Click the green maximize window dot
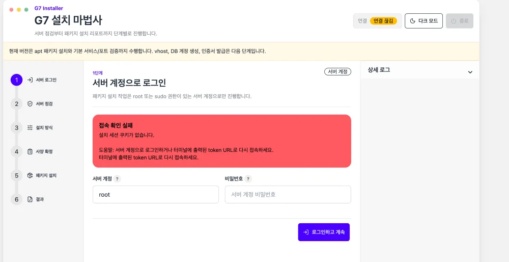This screenshot has height=262, width=509. click(x=26, y=10)
